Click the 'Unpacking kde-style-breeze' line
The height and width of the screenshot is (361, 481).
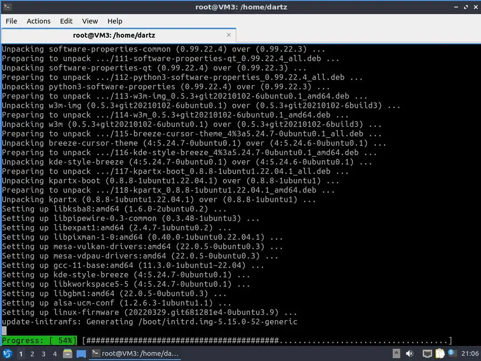coord(187,162)
